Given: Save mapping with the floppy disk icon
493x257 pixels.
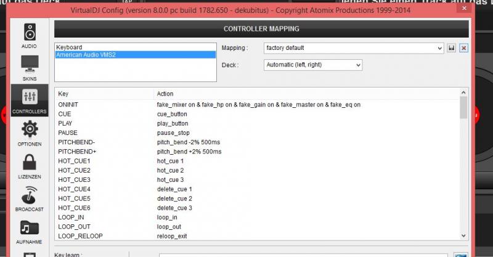Looking at the screenshot, I should [x=452, y=48].
